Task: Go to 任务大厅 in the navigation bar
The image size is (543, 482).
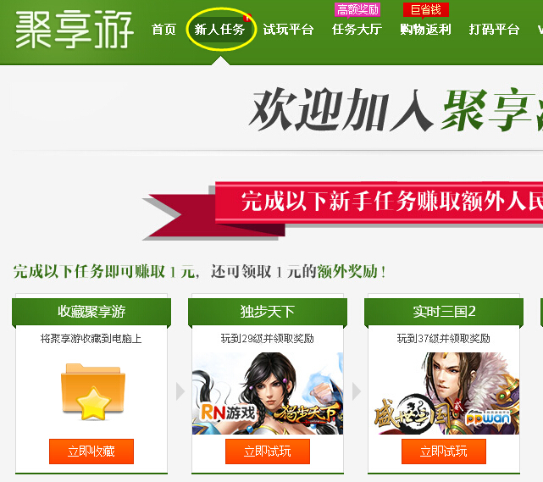Action: pyautogui.click(x=357, y=30)
